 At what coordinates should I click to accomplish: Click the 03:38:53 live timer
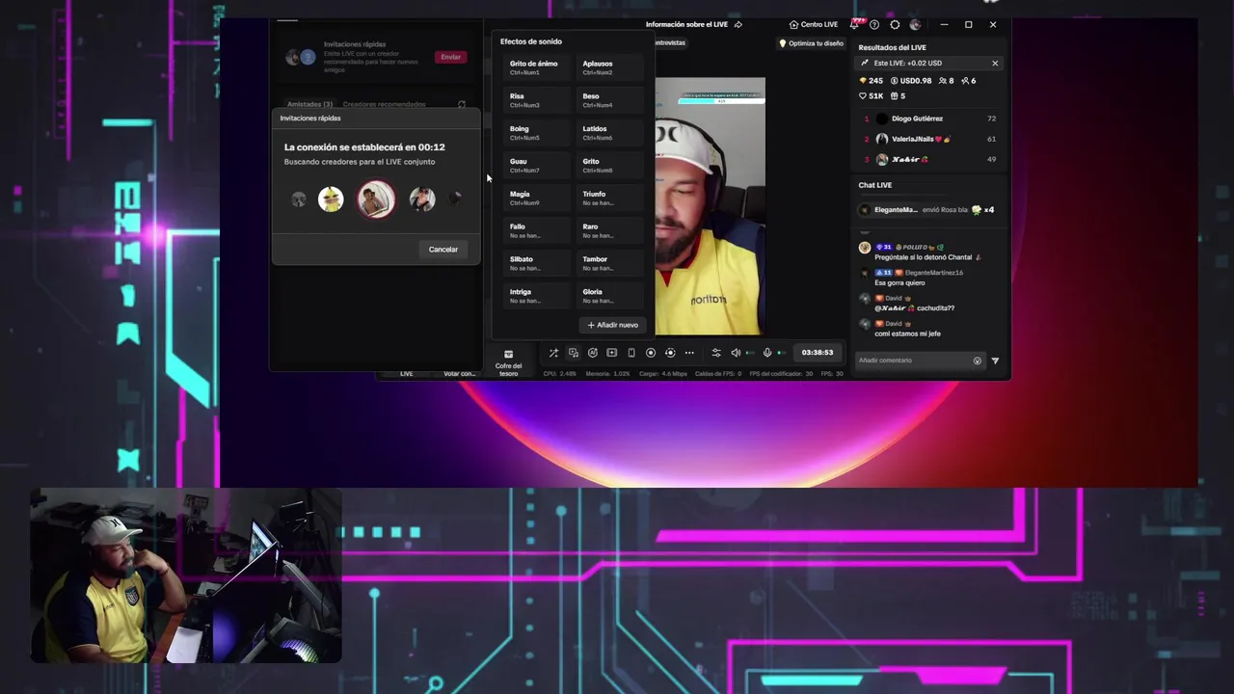[x=817, y=353]
